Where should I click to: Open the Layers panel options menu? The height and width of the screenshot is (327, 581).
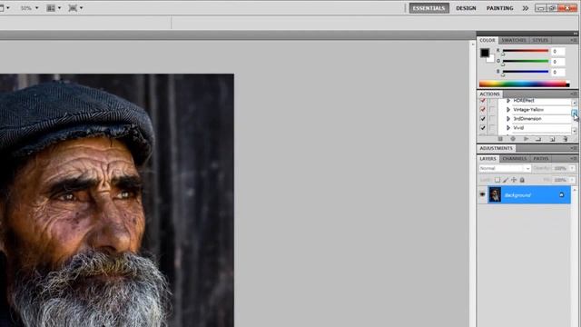pyautogui.click(x=573, y=159)
